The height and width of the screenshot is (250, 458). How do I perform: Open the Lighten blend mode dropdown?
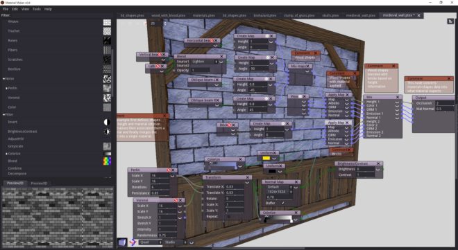pyautogui.click(x=205, y=62)
